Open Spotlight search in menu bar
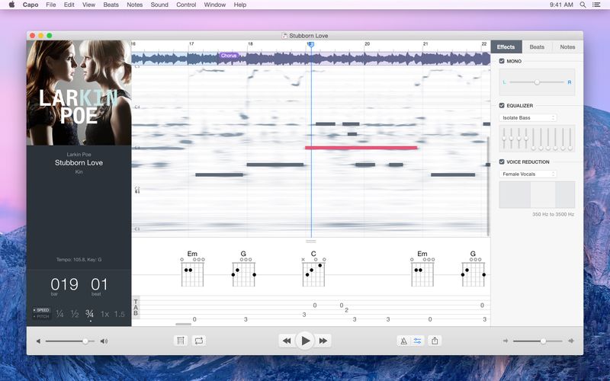The image size is (610, 381). (583, 5)
